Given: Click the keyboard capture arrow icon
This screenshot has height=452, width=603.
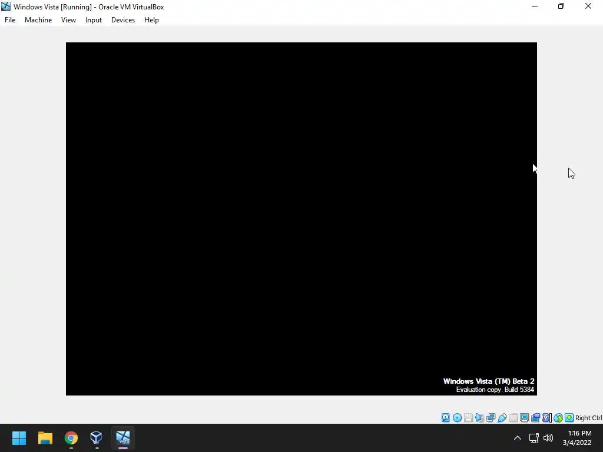Looking at the screenshot, I should click(x=569, y=418).
